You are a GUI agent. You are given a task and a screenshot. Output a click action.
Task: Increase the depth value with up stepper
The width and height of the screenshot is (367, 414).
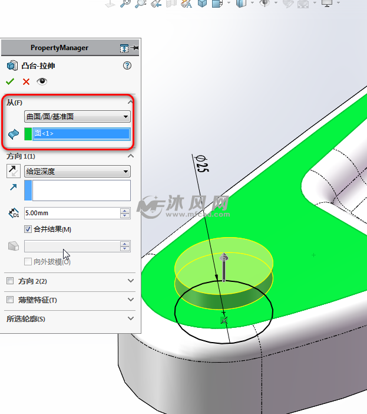(125, 211)
